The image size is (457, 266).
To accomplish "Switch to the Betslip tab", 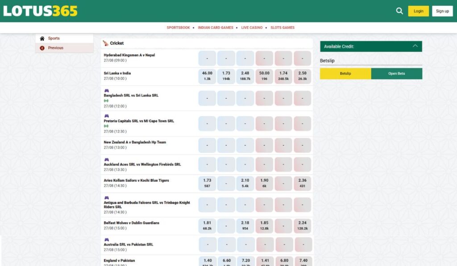I will (x=345, y=74).
